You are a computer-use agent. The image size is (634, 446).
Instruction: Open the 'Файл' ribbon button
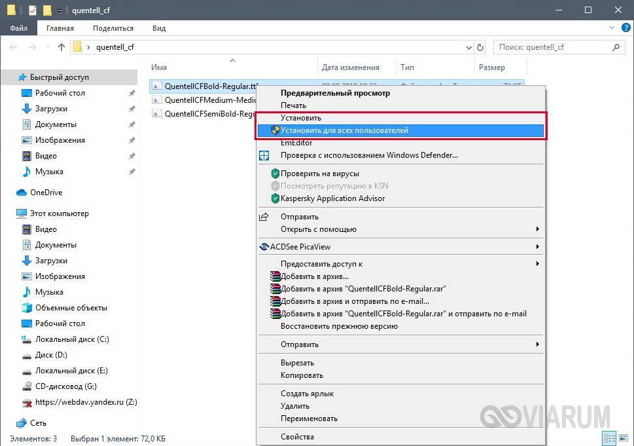point(18,28)
